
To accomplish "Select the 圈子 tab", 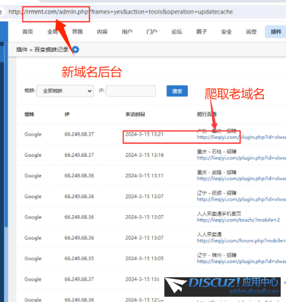I will [201, 32].
